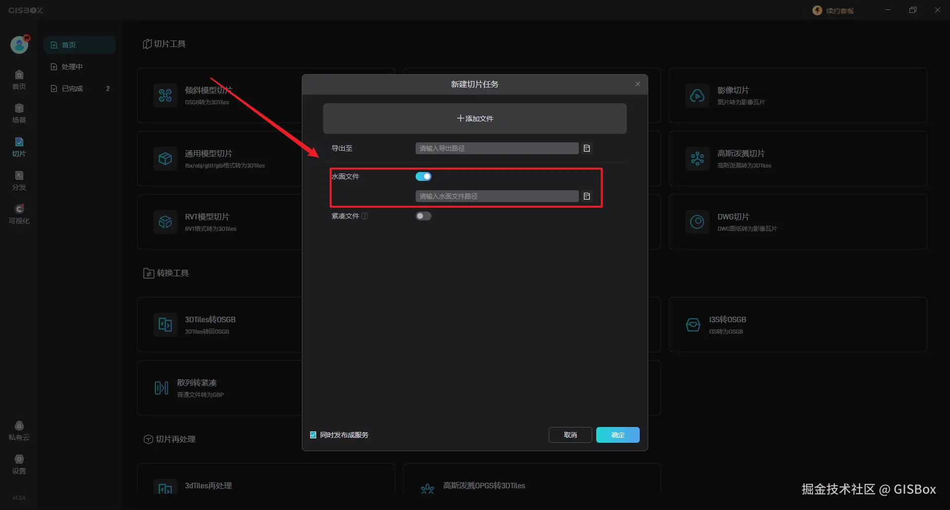This screenshot has height=510, width=950.
Task: Browse for water surface file path icon
Action: (x=587, y=196)
